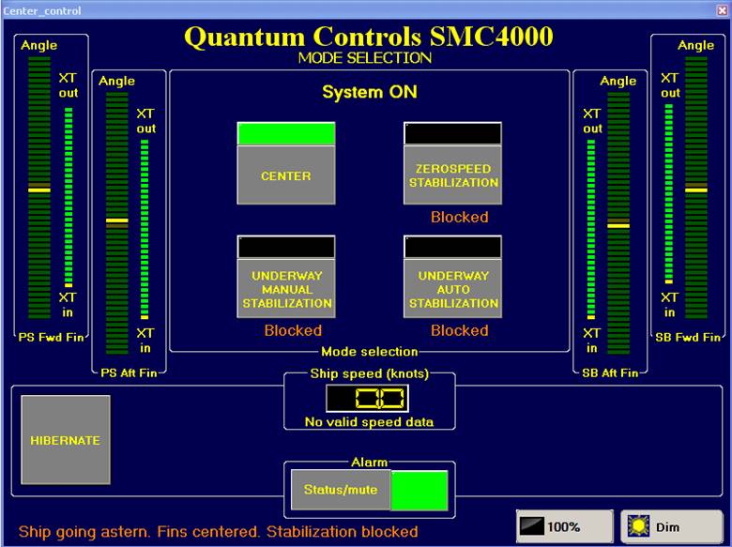Click the HIBERNATE button
732x547 pixels.
click(x=66, y=440)
